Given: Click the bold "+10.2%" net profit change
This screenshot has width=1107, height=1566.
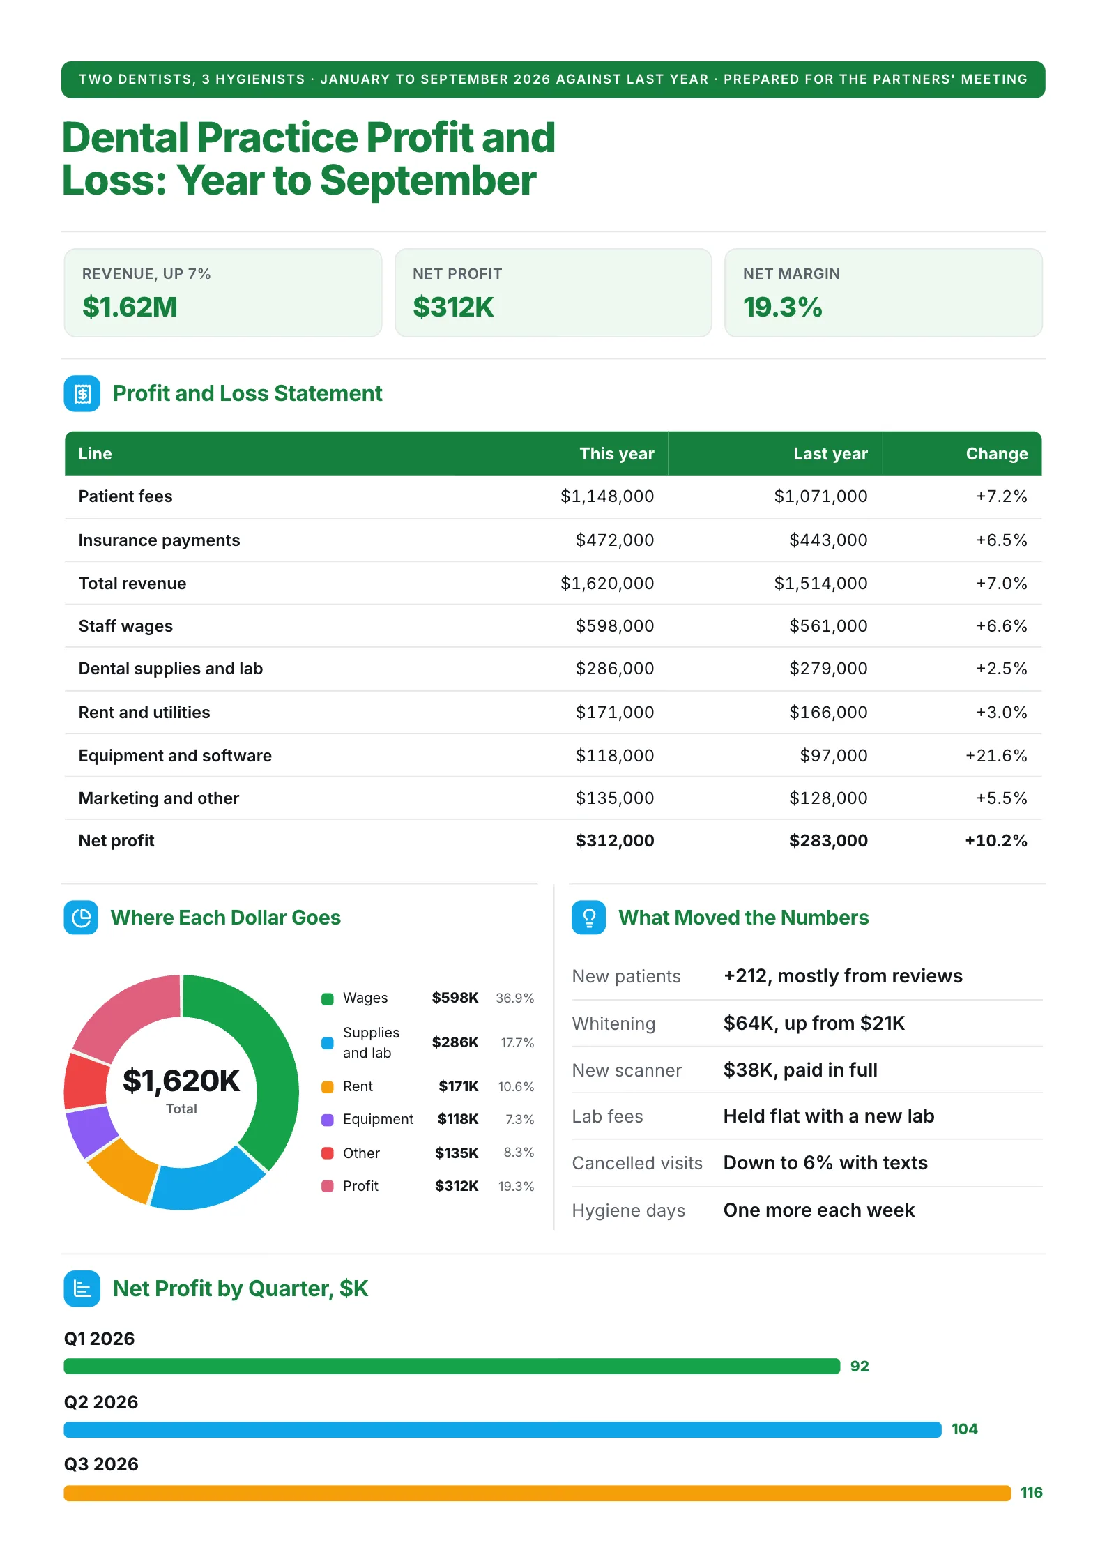Looking at the screenshot, I should point(996,841).
